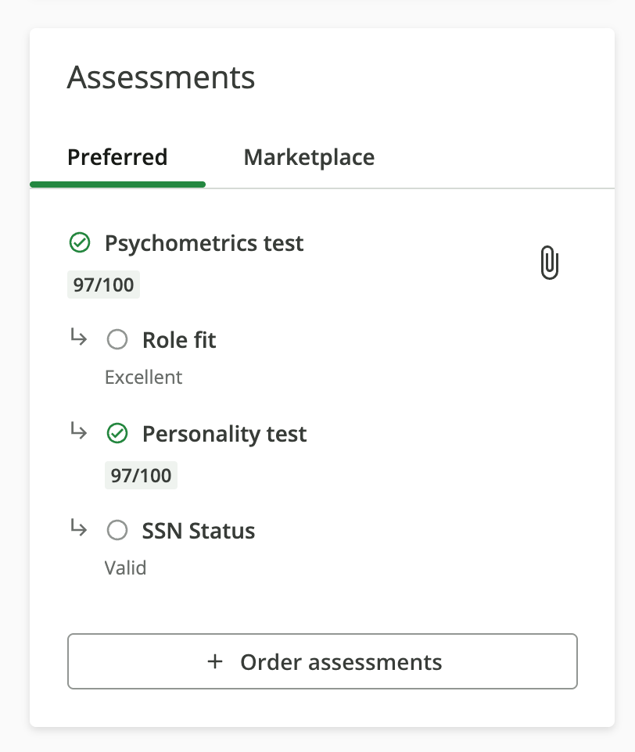Open the Psychometrics test title
Screen dimensions: 635x752
point(204,243)
